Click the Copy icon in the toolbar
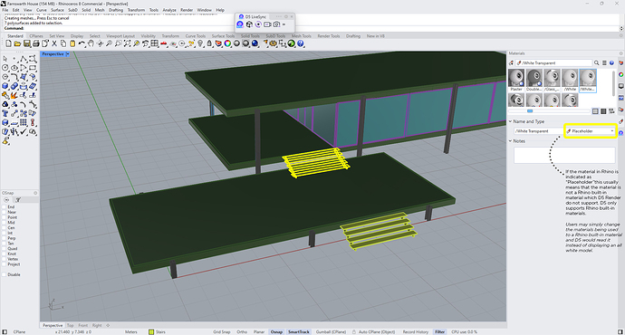Image resolution: width=625 pixels, height=335 pixels. coord(63,43)
